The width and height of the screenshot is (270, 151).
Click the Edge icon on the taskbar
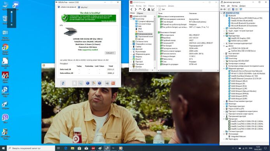click(x=66, y=148)
